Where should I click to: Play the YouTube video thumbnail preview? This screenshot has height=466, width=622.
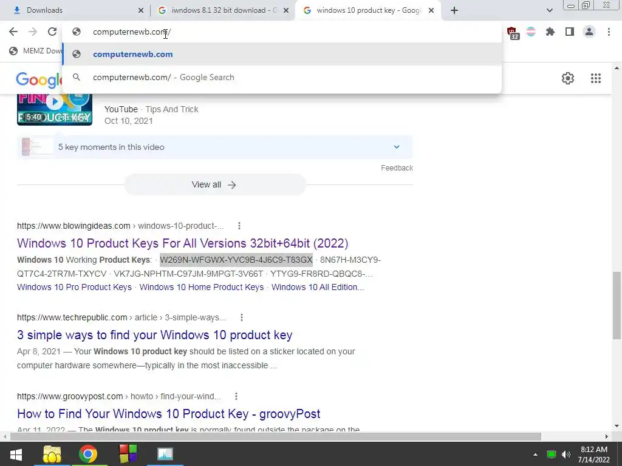[55, 110]
